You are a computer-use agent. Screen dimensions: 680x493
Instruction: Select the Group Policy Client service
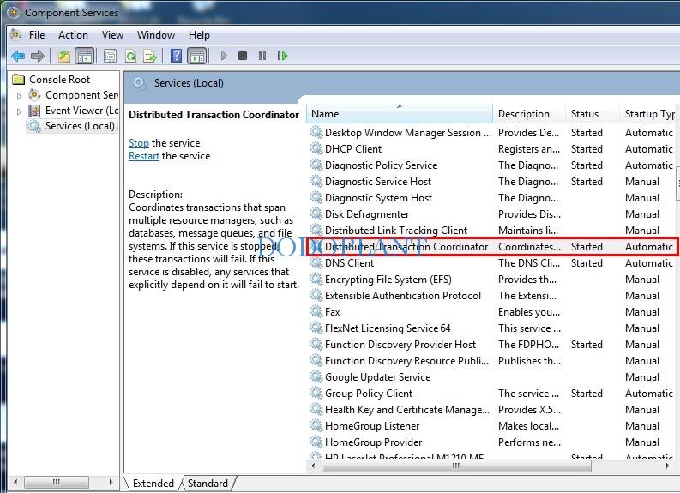tap(492, 394)
